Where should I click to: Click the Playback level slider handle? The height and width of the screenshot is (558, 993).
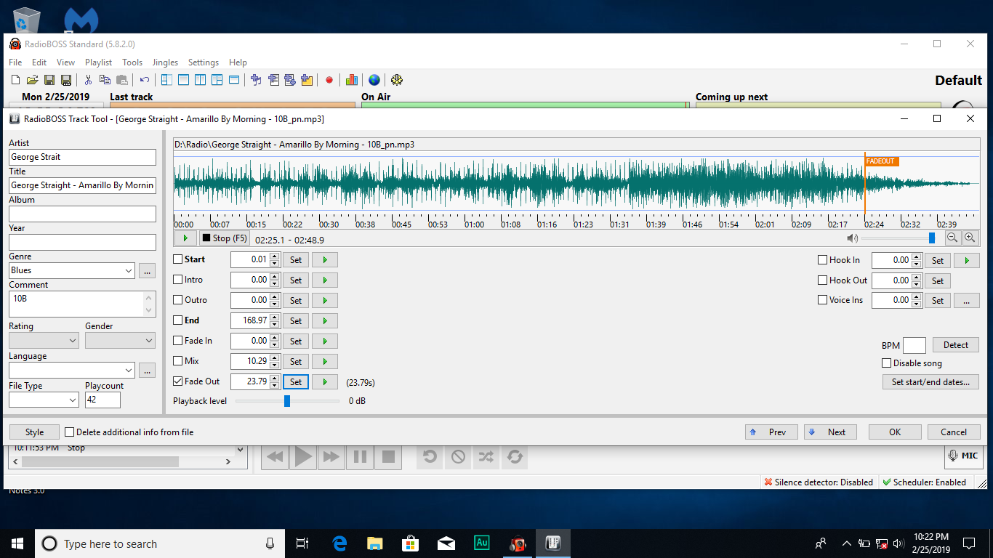(287, 401)
